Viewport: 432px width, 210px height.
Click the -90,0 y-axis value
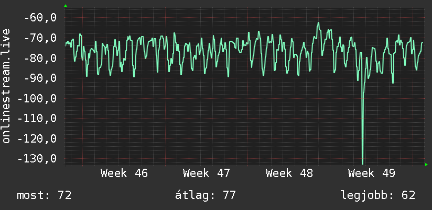(x=40, y=78)
